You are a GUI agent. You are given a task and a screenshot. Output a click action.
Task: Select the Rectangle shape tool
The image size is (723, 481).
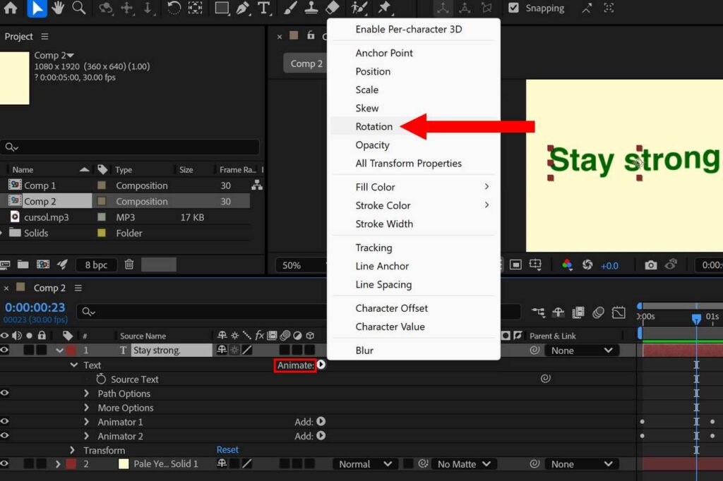pyautogui.click(x=222, y=8)
